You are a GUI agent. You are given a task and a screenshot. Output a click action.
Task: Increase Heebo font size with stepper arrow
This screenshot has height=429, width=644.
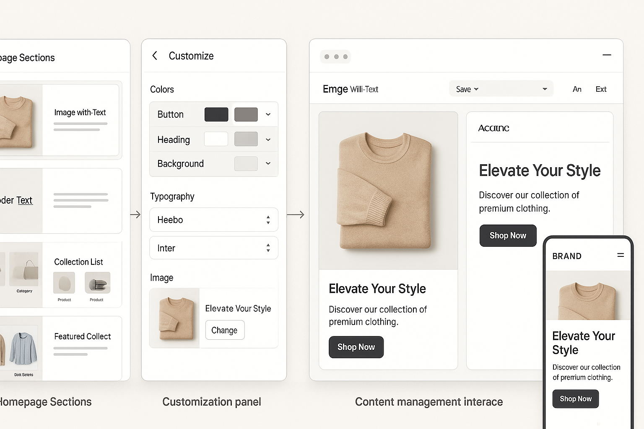coord(268,217)
